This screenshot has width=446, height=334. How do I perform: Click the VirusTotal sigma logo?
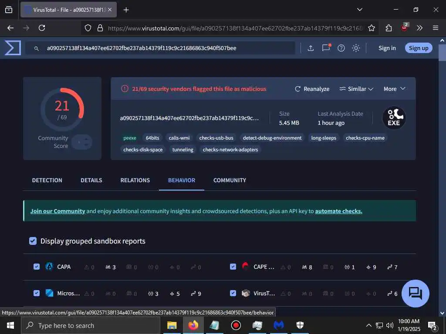point(13,48)
